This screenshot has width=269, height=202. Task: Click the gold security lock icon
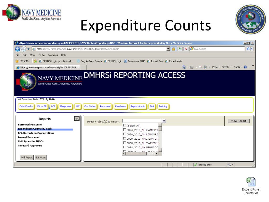coord(173,49)
